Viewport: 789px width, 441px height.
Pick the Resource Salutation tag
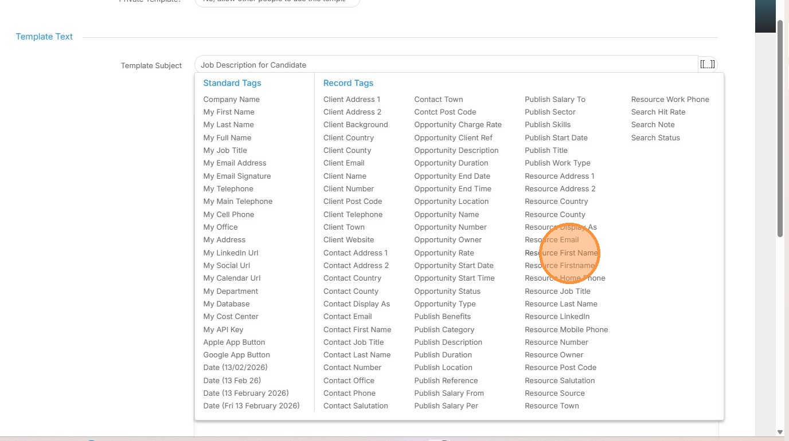coord(560,380)
